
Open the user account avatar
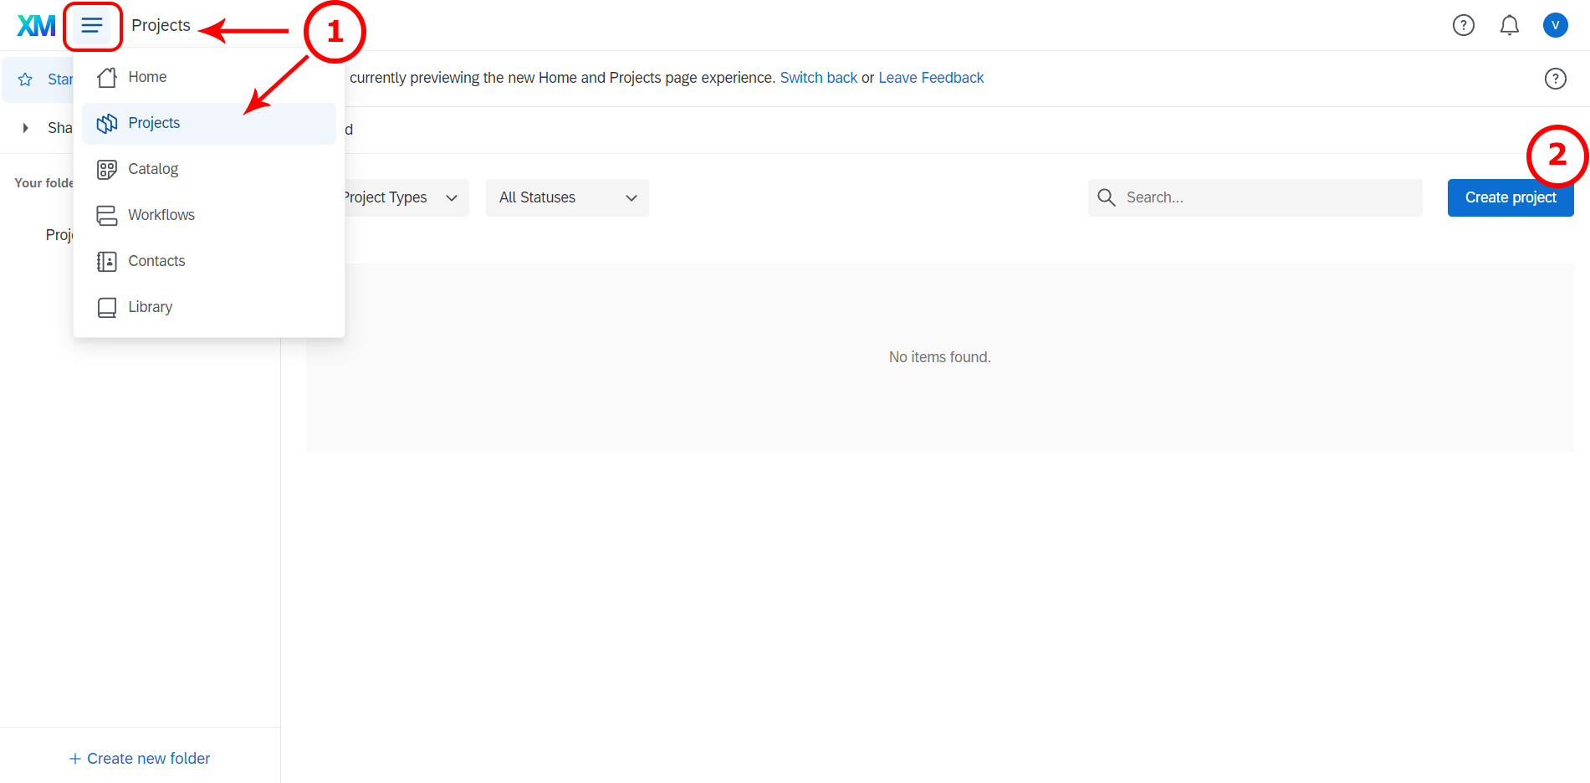tap(1555, 26)
